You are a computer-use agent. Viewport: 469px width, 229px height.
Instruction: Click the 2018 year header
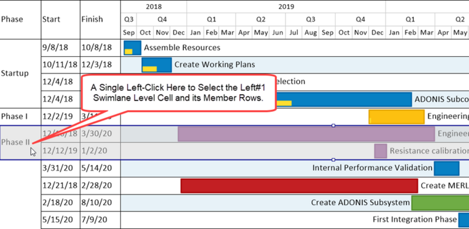(x=154, y=6)
